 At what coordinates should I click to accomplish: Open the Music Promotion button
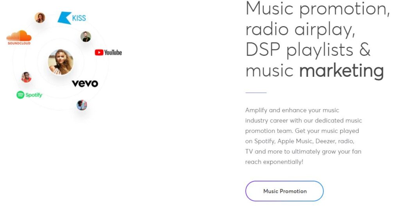[284, 191]
